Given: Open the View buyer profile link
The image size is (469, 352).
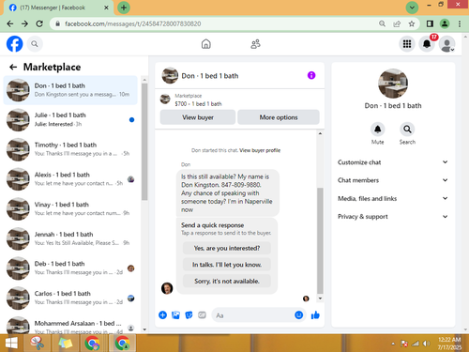Looking at the screenshot, I should coord(260,150).
